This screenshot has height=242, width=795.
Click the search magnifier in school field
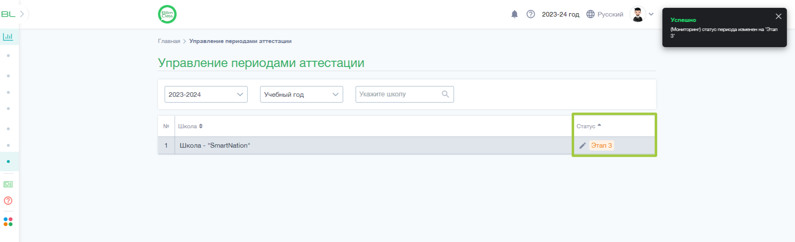[445, 94]
